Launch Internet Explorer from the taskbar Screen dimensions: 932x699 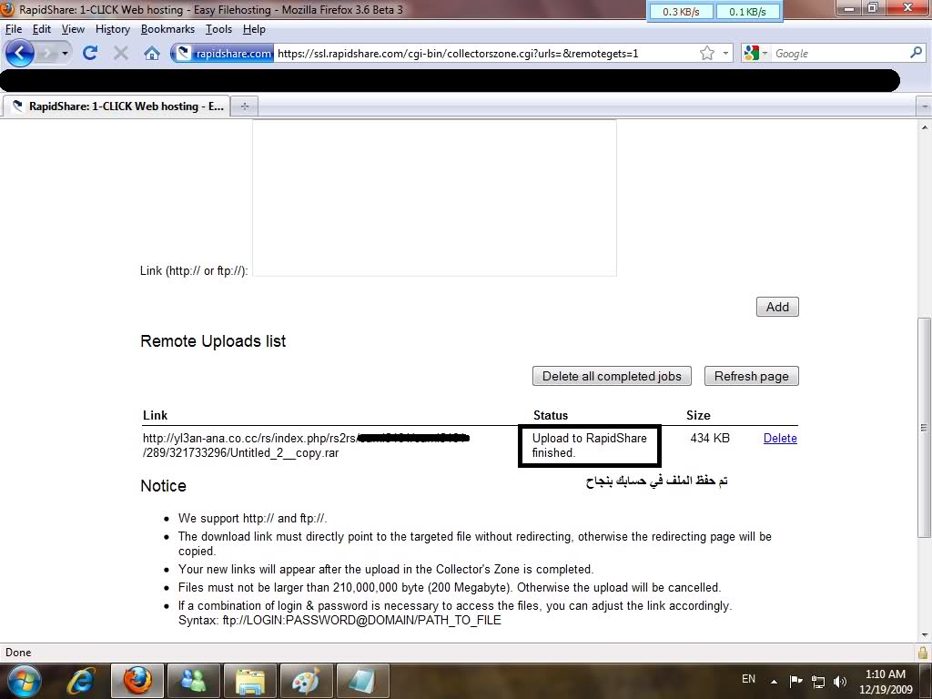coord(81,681)
